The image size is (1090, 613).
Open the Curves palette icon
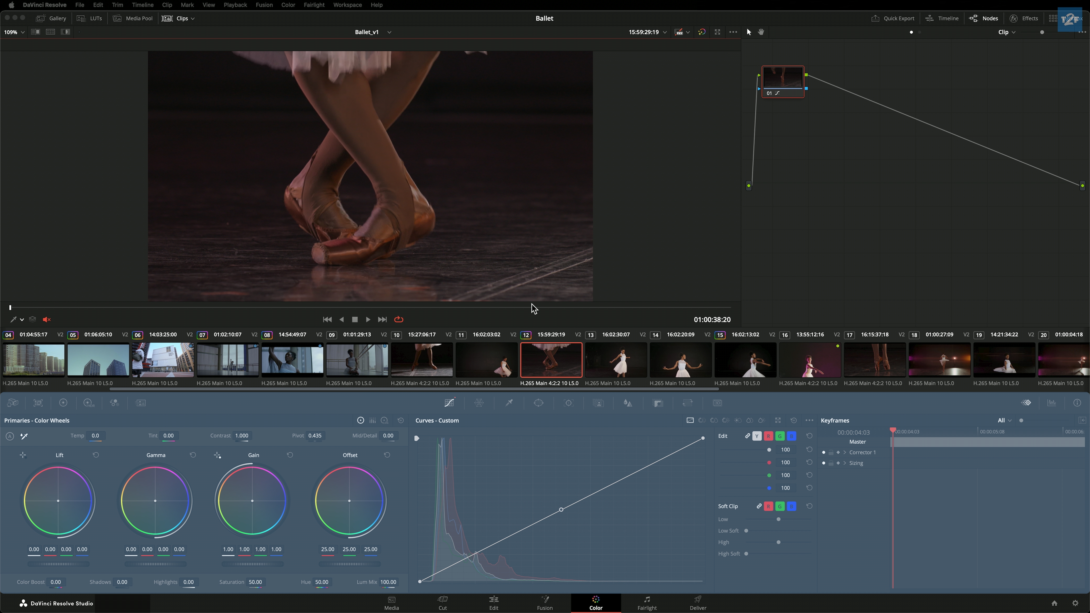pyautogui.click(x=449, y=403)
